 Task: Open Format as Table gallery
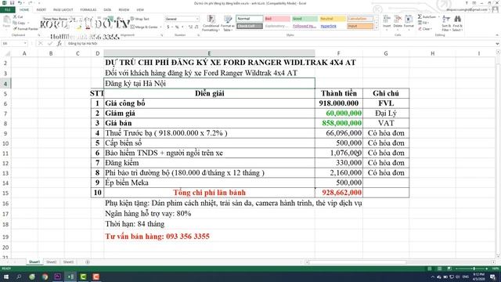point(228,23)
